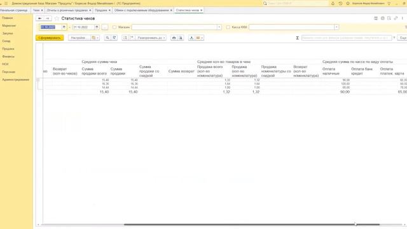
Task: Open the Магазин dropdown list
Action: (219, 27)
